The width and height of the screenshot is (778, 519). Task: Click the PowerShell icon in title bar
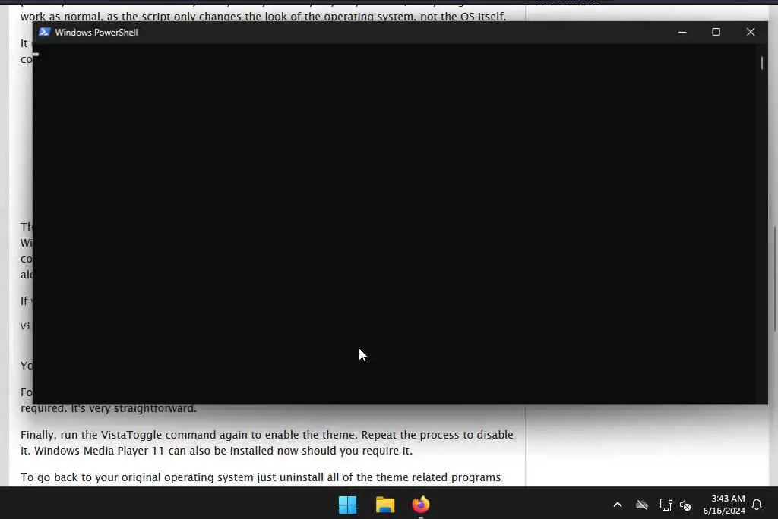(x=44, y=32)
